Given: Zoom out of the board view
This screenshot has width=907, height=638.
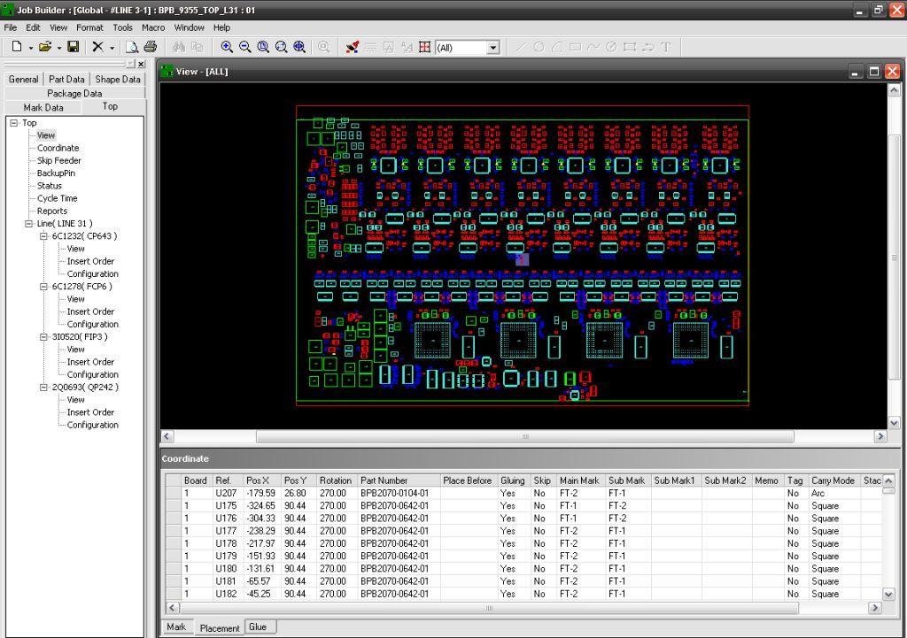Looking at the screenshot, I should (244, 47).
